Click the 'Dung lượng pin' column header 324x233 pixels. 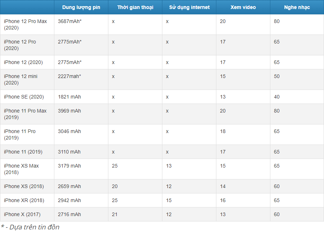81,7
